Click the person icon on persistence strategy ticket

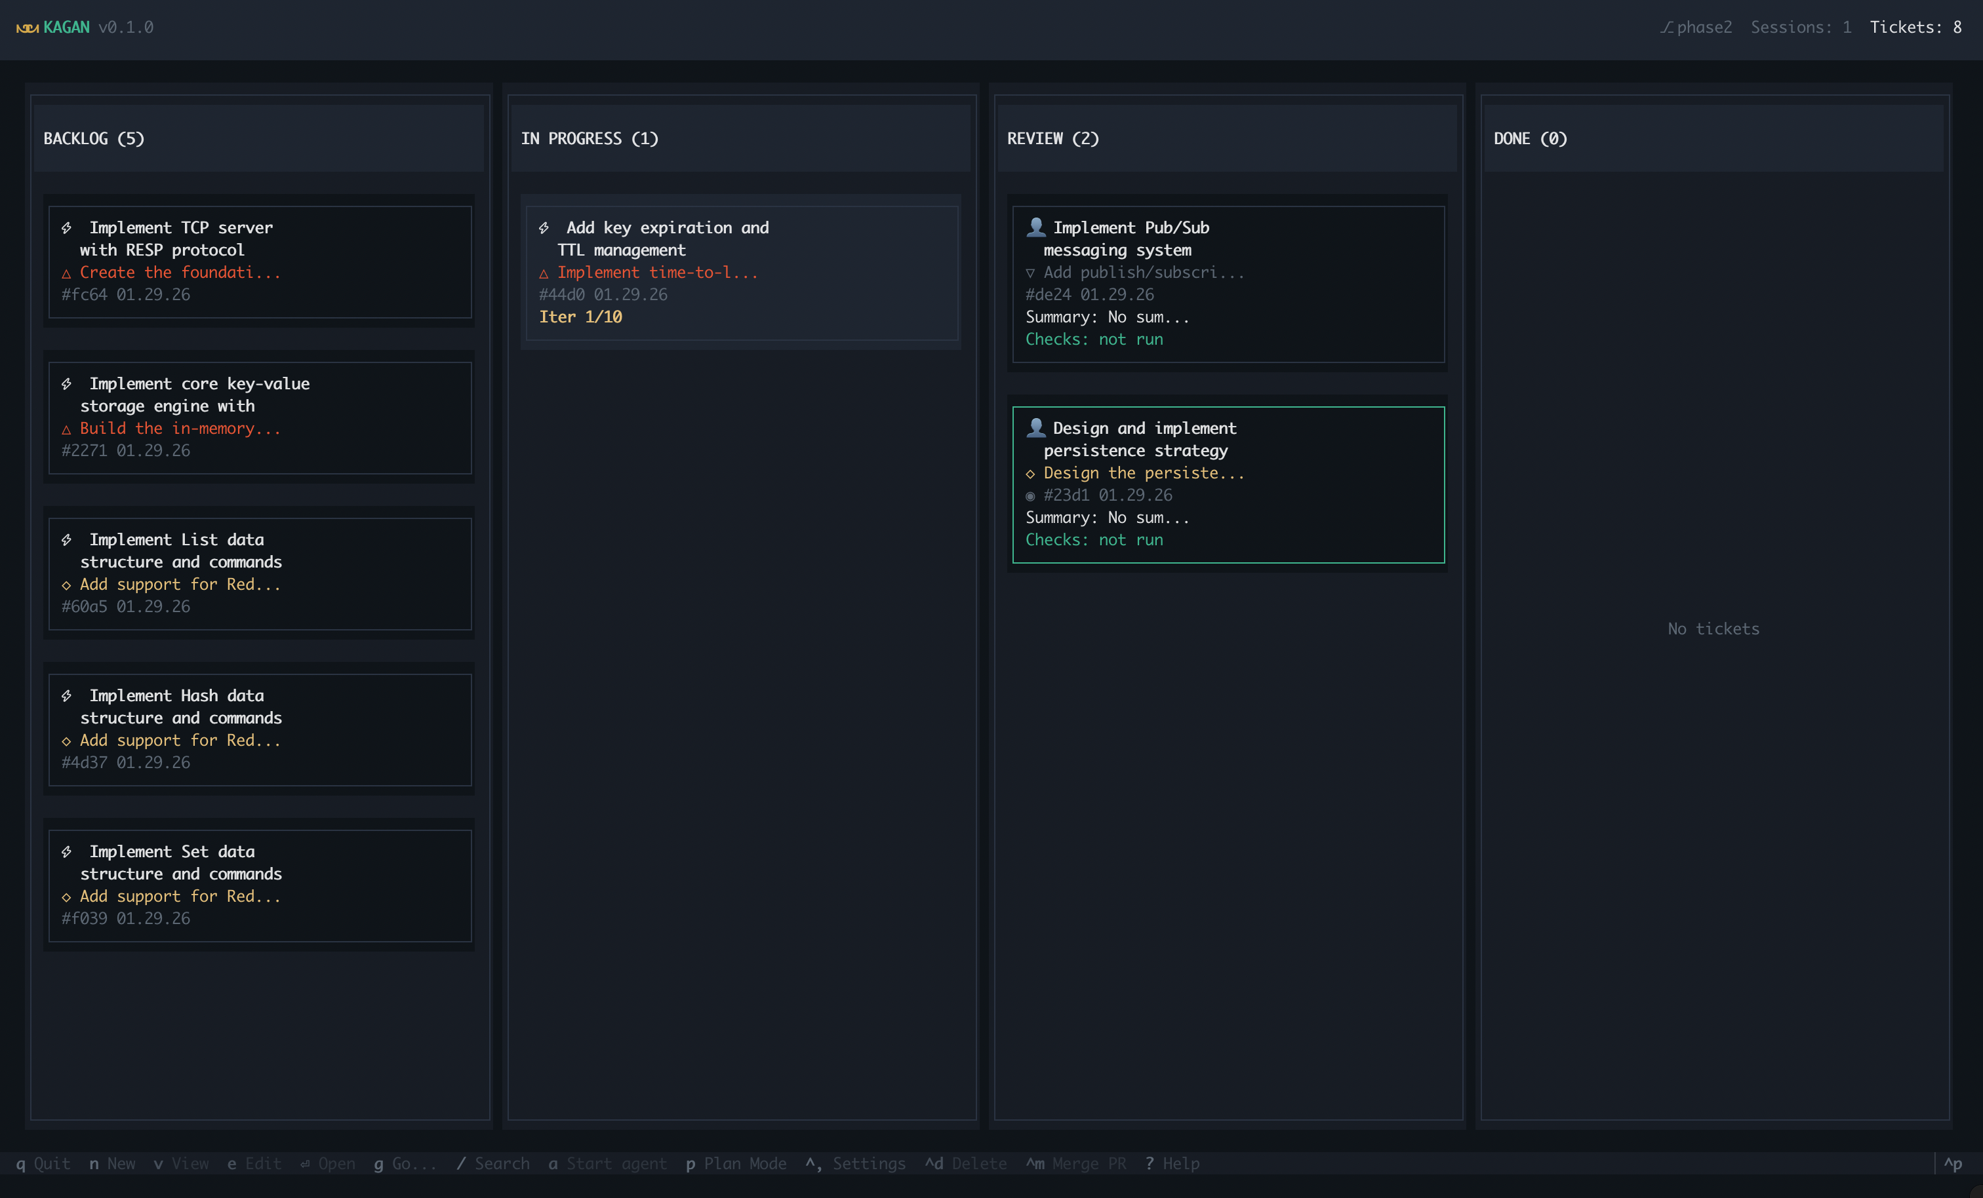1037,427
